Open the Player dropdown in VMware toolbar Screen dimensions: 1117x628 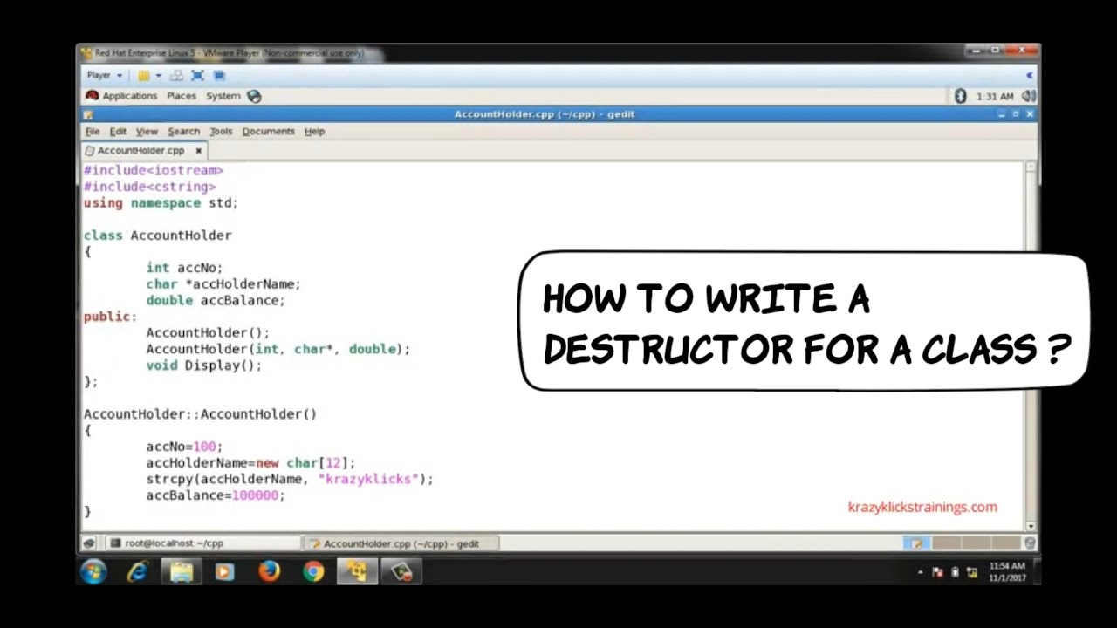[x=104, y=76]
